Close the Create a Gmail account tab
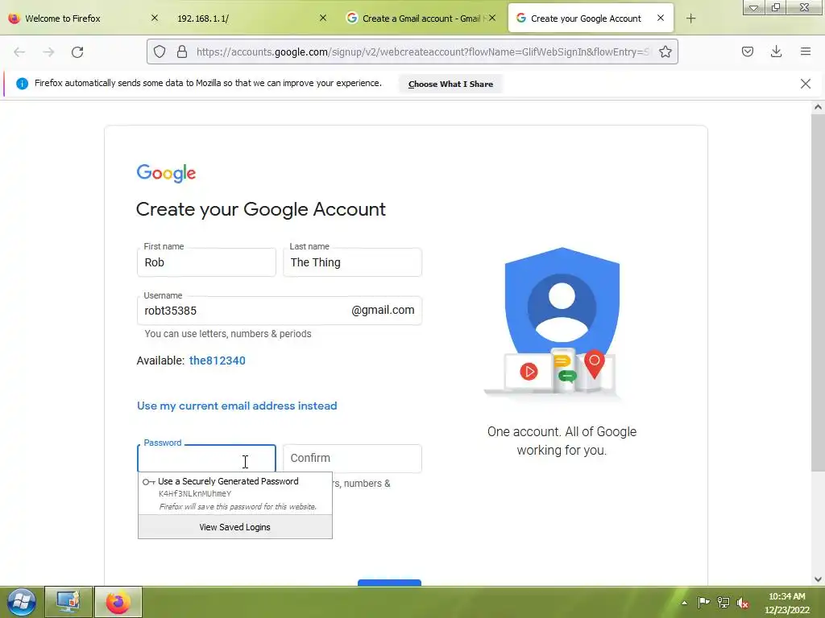825x618 pixels. click(x=492, y=18)
